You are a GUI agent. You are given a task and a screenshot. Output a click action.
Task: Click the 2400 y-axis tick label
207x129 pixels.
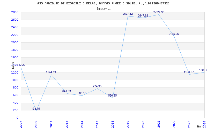click(x=15, y=27)
